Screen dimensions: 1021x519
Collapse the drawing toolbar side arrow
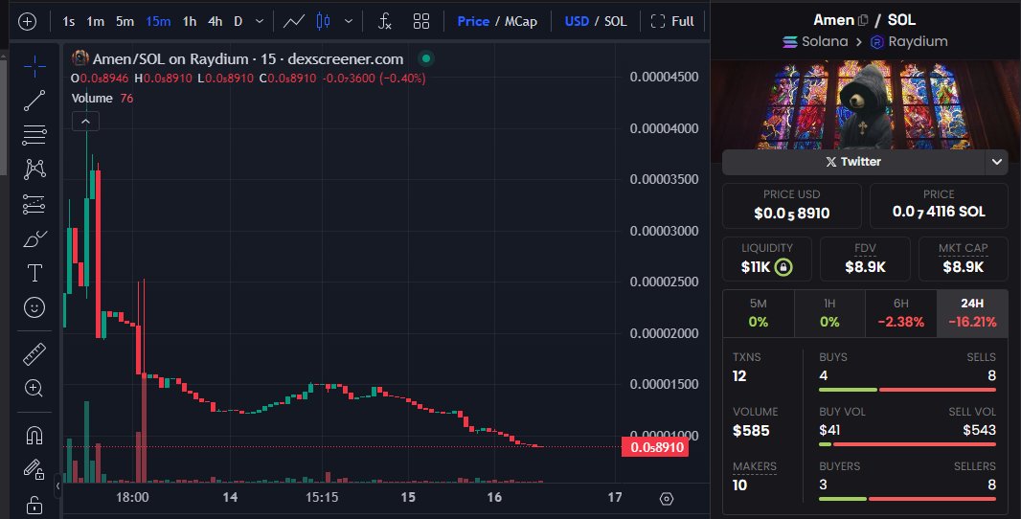pyautogui.click(x=58, y=485)
